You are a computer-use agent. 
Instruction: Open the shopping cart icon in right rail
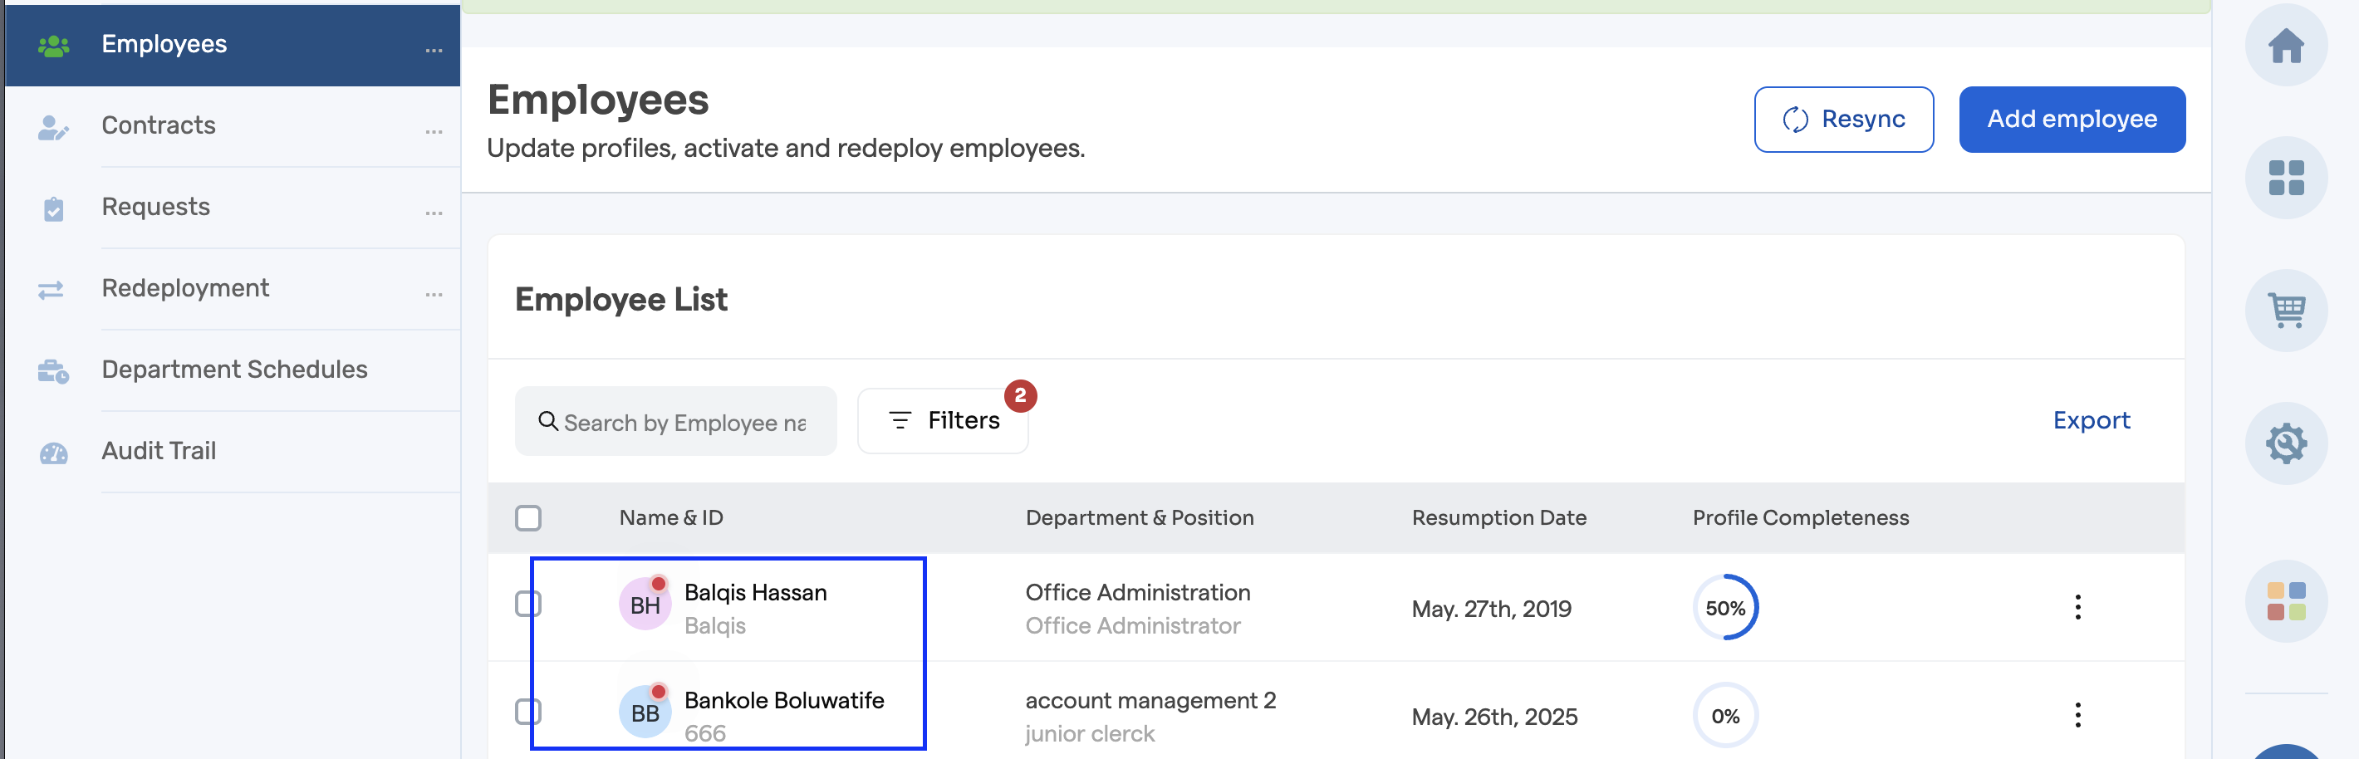pos(2286,311)
